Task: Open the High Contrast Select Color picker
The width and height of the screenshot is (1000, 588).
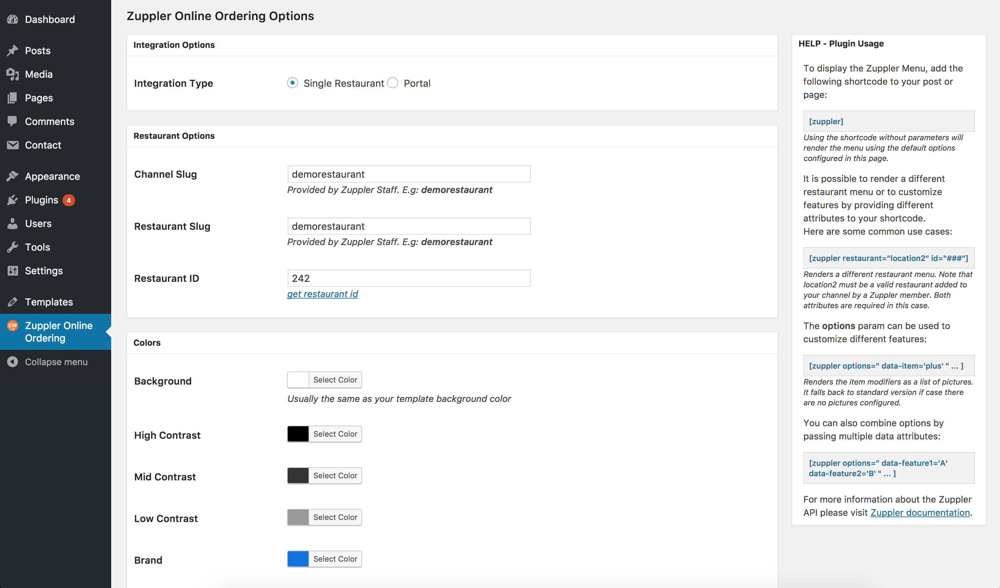Action: pyautogui.click(x=335, y=434)
